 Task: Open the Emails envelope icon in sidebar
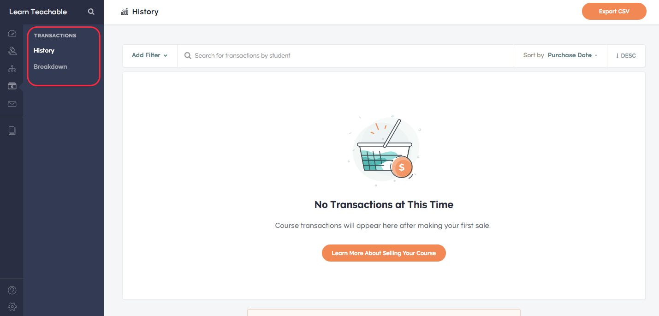tap(12, 104)
